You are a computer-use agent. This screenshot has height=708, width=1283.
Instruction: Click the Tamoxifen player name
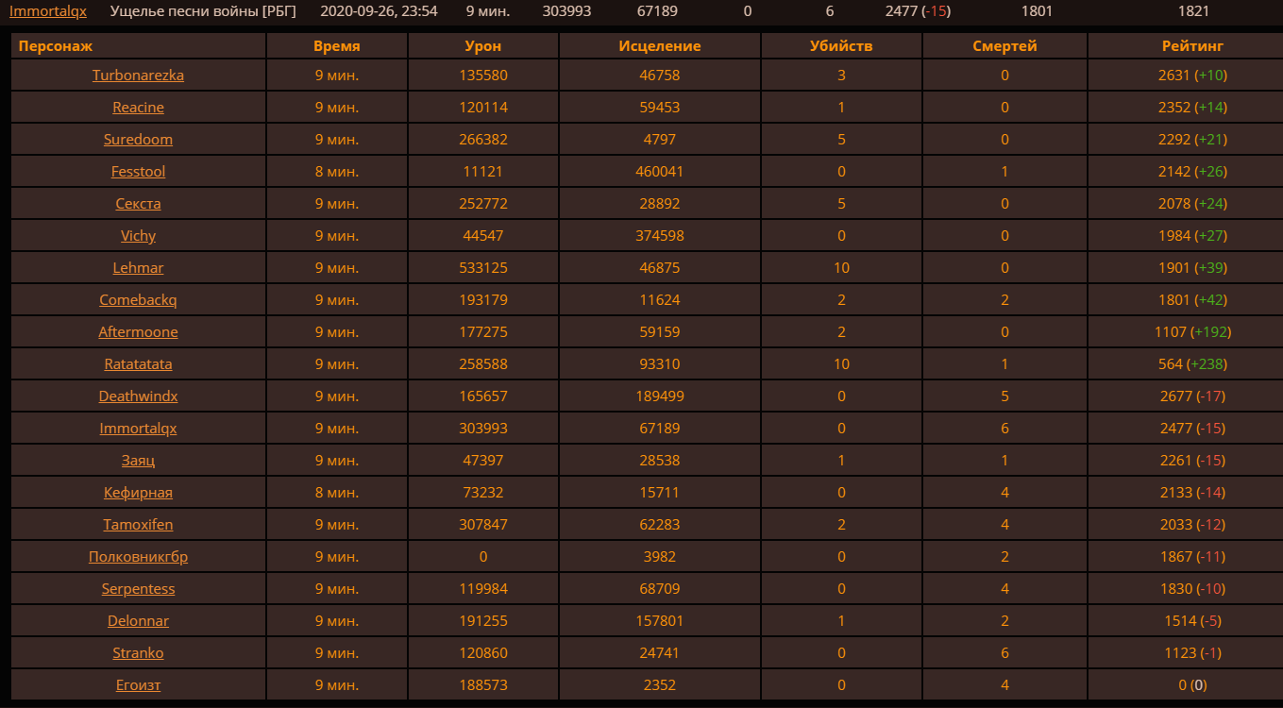[138, 525]
